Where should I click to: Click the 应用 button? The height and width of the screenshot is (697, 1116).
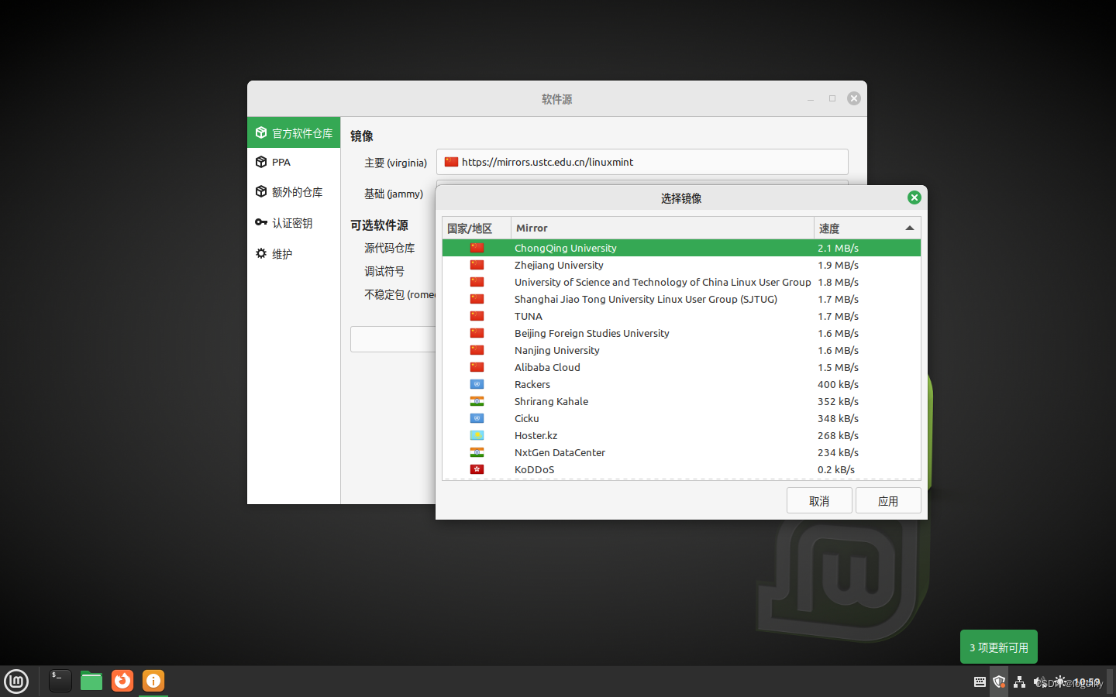pyautogui.click(x=888, y=501)
